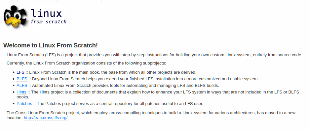
Task: Click the "linux" logo wordmark
Action: point(46,13)
